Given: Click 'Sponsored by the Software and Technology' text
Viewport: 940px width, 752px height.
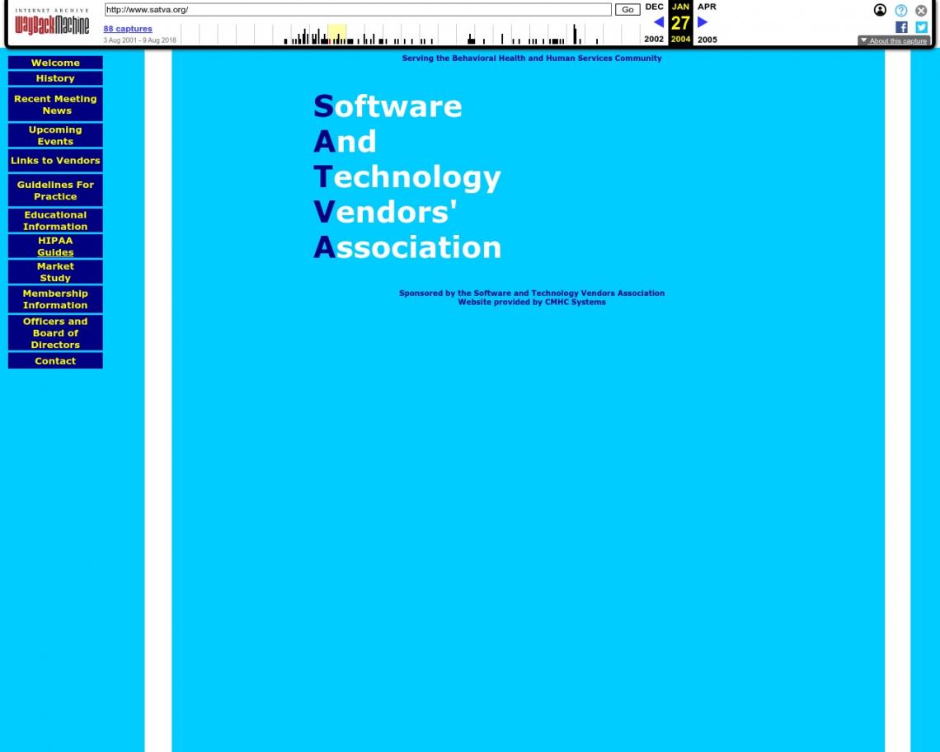Looking at the screenshot, I should point(532,294).
